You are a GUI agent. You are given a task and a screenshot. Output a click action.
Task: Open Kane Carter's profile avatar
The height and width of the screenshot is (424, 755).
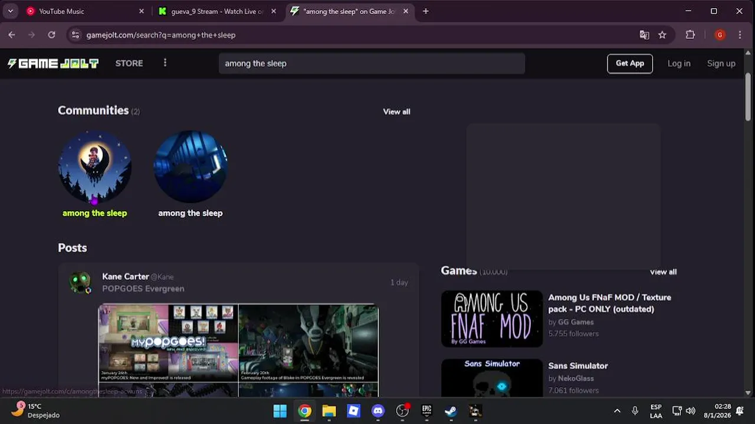point(80,282)
